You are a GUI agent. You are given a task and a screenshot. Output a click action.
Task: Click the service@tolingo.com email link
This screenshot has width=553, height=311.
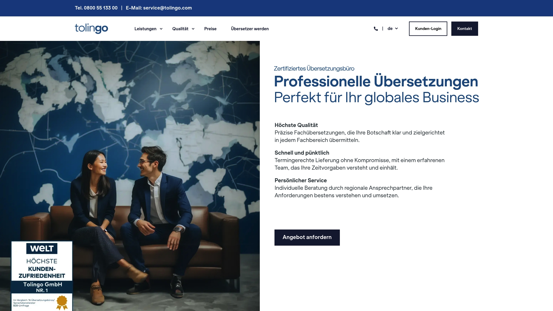(x=167, y=8)
